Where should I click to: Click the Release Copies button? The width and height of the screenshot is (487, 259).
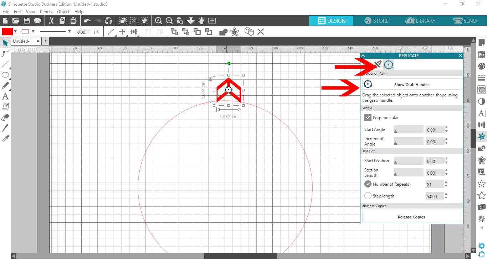pos(412,217)
